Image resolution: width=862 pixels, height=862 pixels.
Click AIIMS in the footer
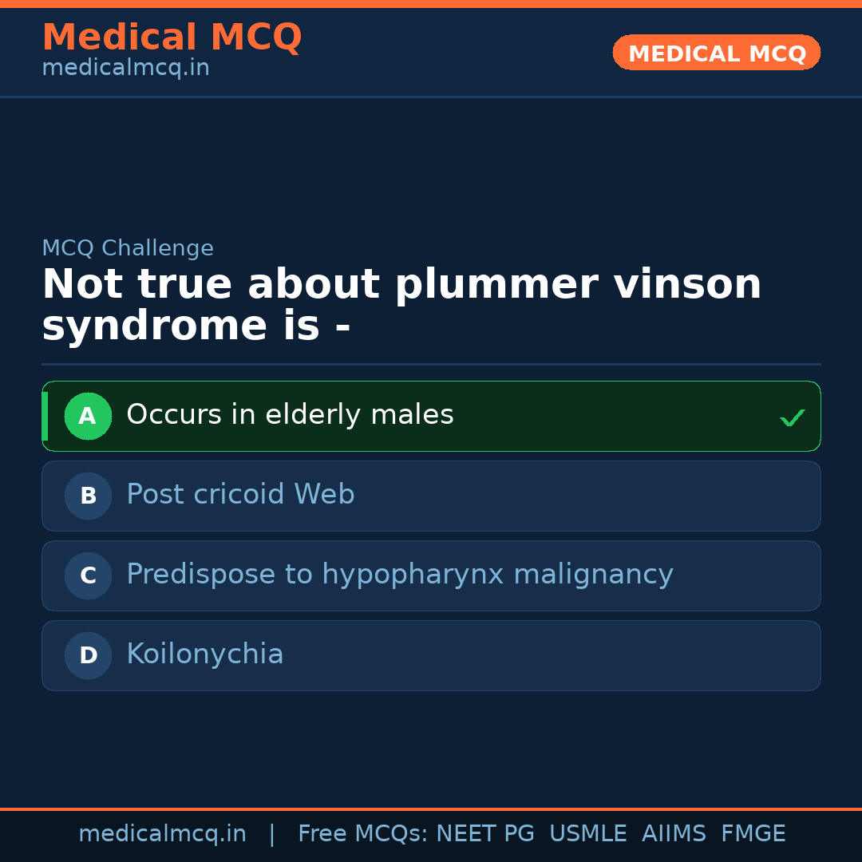coord(674,834)
